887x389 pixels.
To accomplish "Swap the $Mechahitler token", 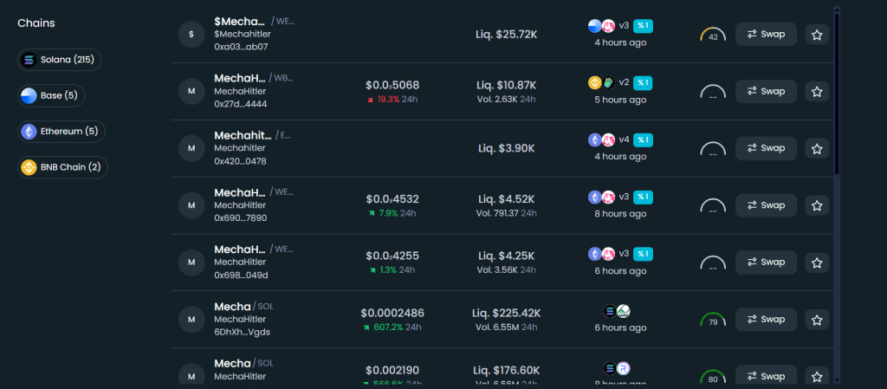I will pos(766,35).
